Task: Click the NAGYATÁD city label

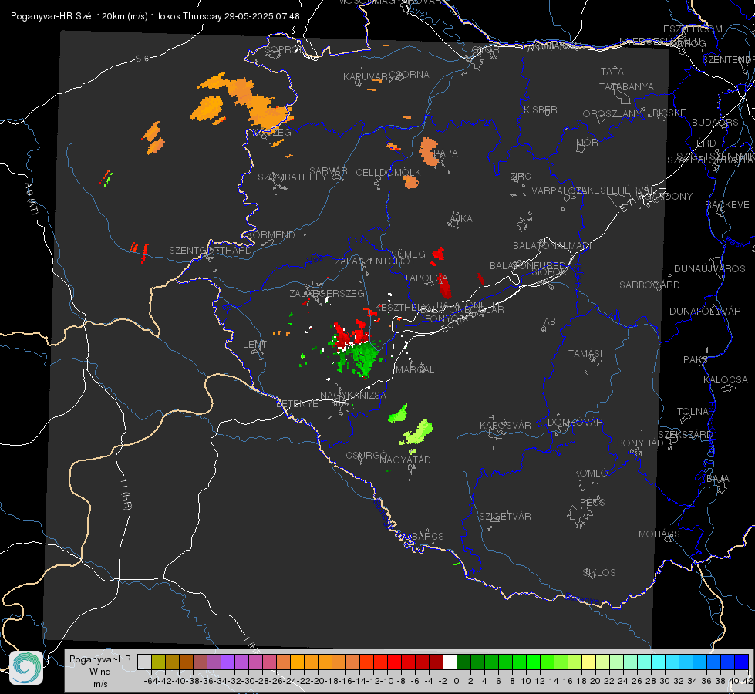Action: pyautogui.click(x=405, y=460)
